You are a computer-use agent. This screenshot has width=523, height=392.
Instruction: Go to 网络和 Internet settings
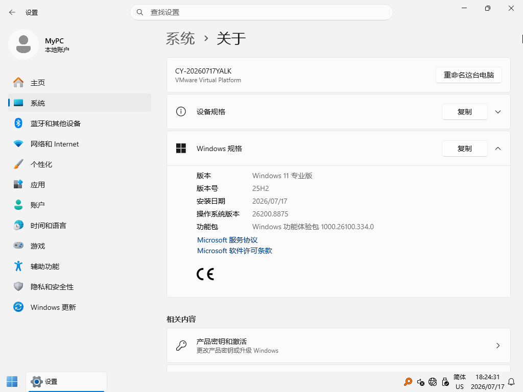80,143
